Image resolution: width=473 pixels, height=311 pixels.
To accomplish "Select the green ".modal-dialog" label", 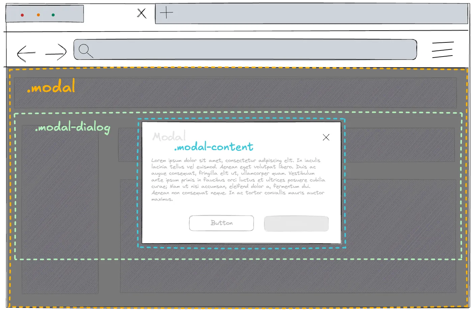I will click(73, 128).
